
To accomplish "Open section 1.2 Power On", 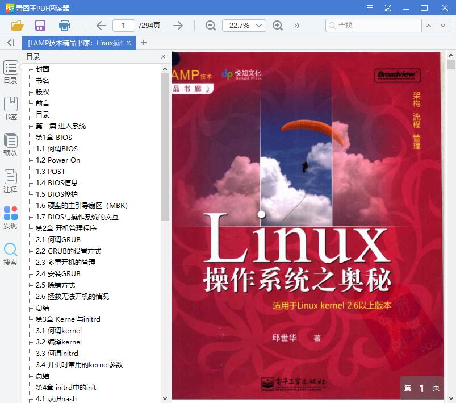I will (x=58, y=160).
